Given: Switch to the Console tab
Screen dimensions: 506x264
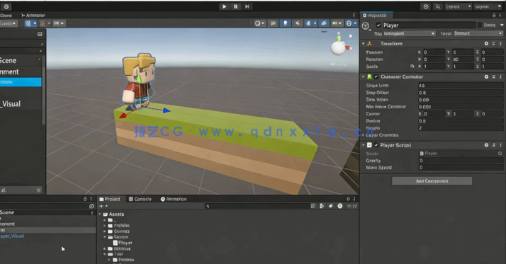Looking at the screenshot, I should click(140, 199).
